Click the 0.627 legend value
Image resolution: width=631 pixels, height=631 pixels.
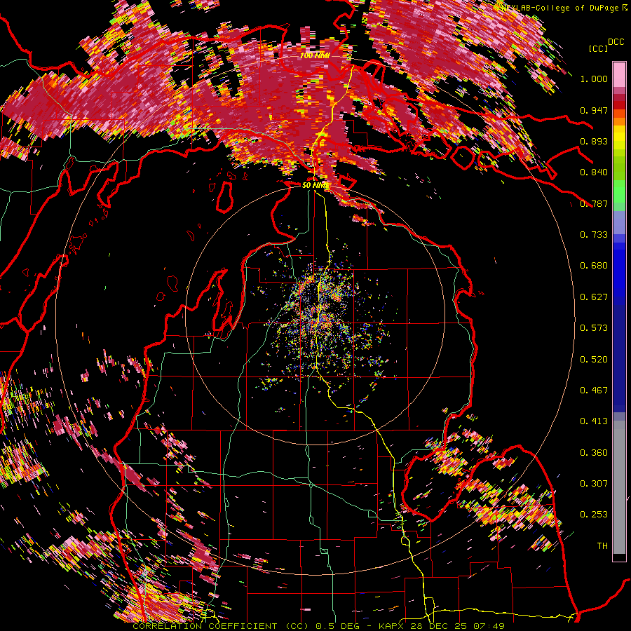tap(594, 297)
